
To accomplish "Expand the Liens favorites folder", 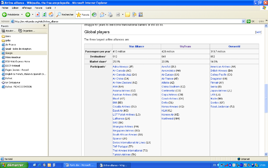I will point(8,36).
